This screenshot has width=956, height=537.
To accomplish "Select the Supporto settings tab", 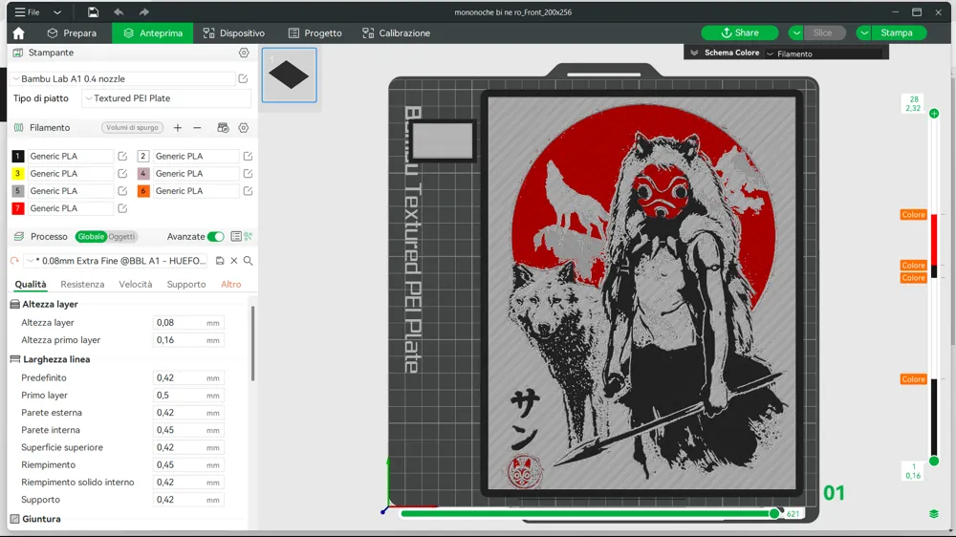I will click(186, 285).
